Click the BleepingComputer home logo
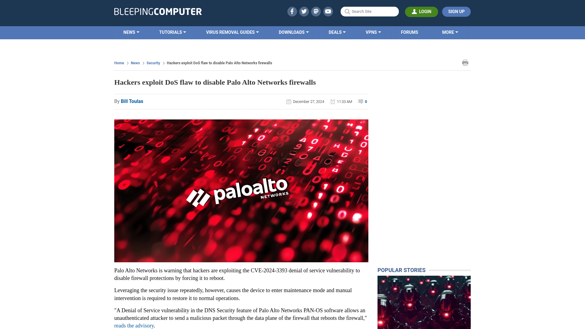Image resolution: width=585 pixels, height=329 pixels. 158,11
